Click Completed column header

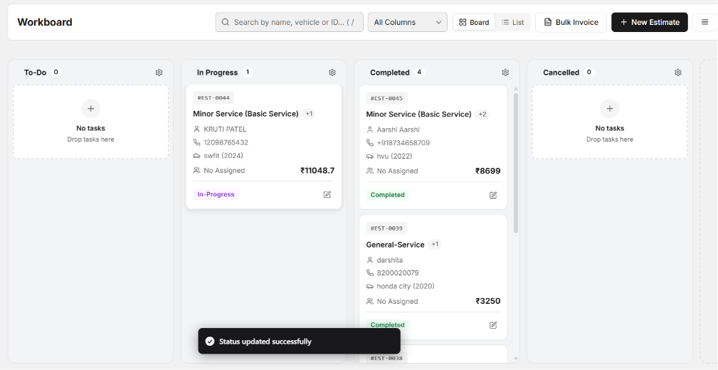[x=390, y=73]
